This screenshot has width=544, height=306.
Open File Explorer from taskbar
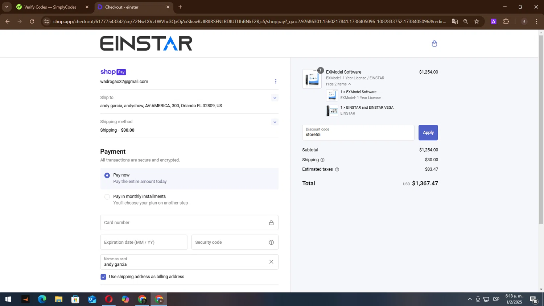[59, 299]
